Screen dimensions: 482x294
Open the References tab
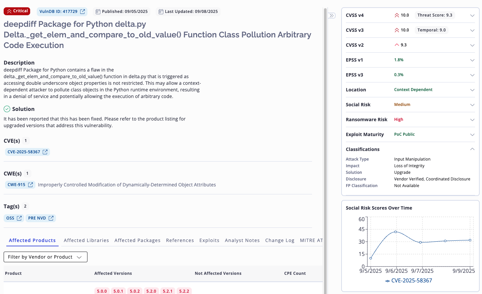pyautogui.click(x=180, y=240)
